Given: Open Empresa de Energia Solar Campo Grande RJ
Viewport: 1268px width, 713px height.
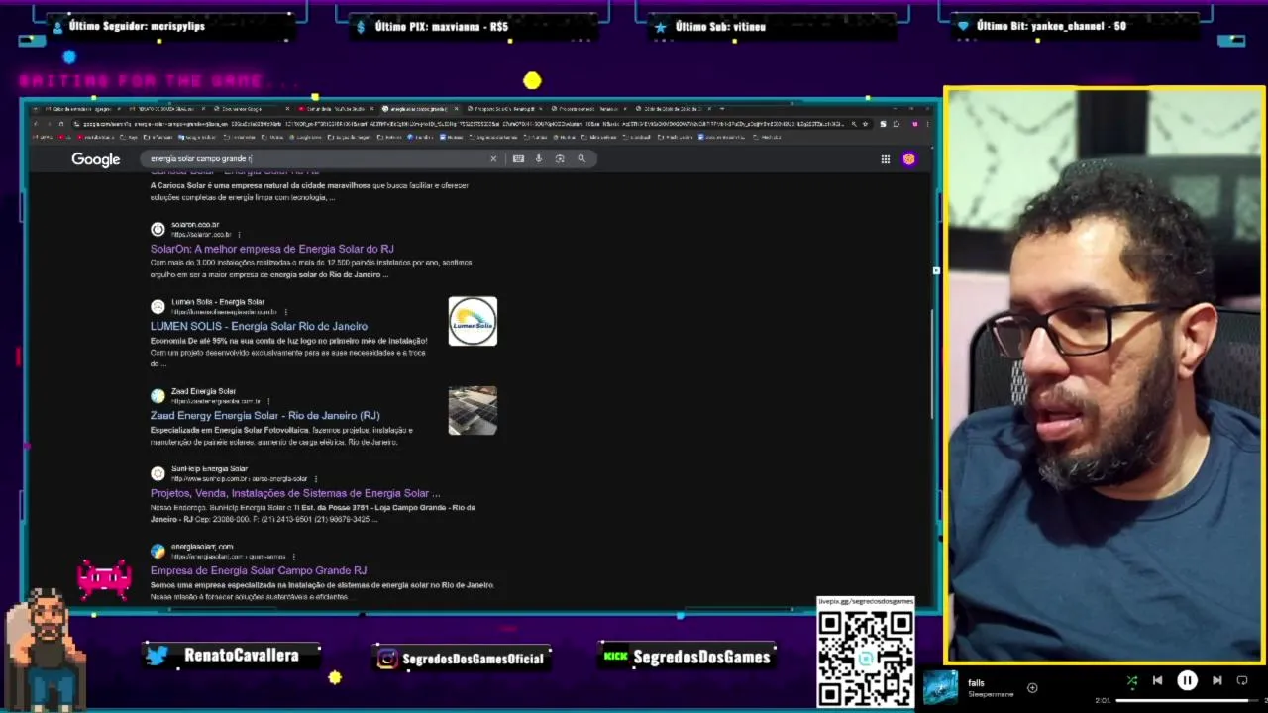Looking at the screenshot, I should tap(259, 570).
